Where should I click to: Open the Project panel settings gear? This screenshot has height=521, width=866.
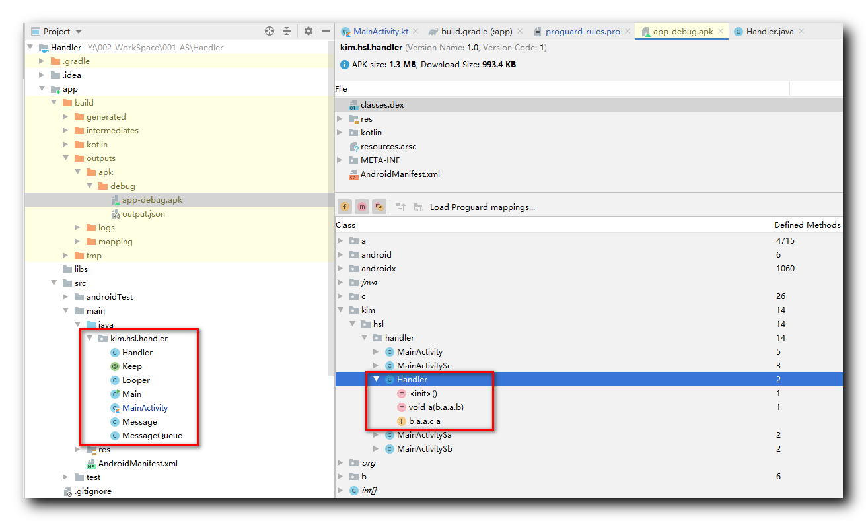tap(308, 30)
